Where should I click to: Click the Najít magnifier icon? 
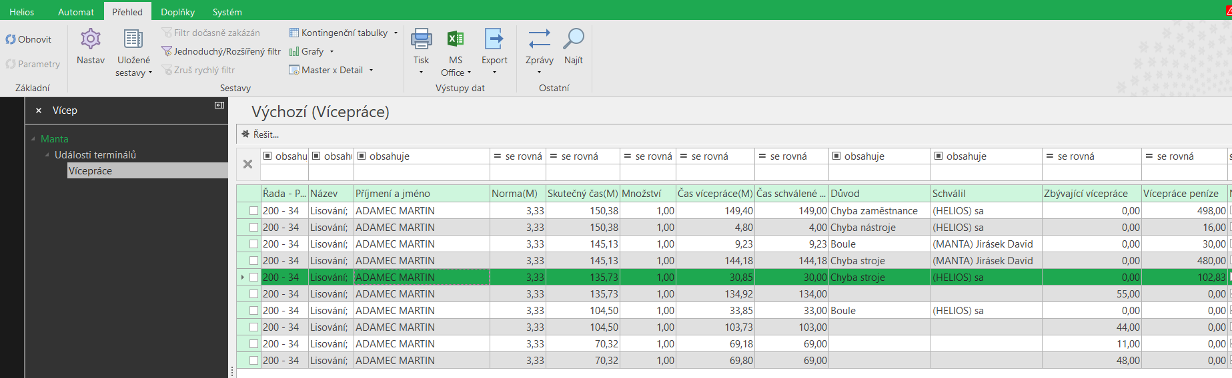coord(573,39)
